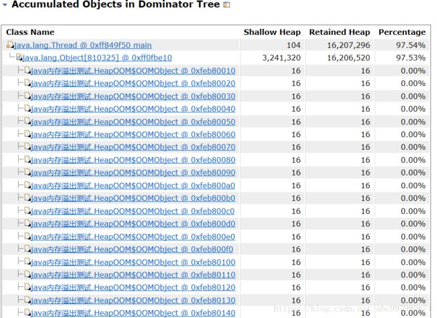This screenshot has height=318, width=437.
Task: Click the Retained Heap column header
Action: (340, 32)
